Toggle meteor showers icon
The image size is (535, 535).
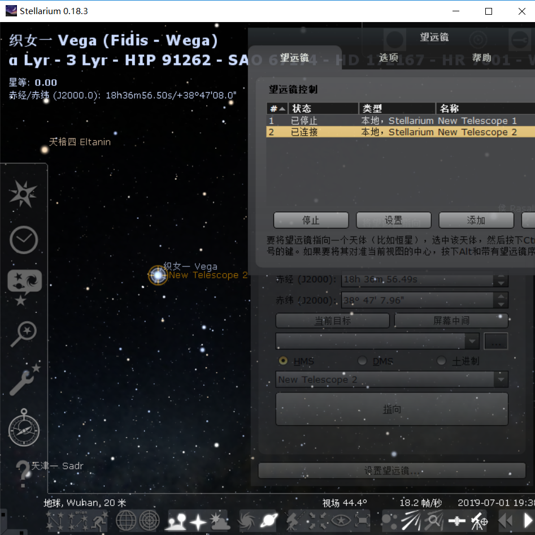(411, 521)
